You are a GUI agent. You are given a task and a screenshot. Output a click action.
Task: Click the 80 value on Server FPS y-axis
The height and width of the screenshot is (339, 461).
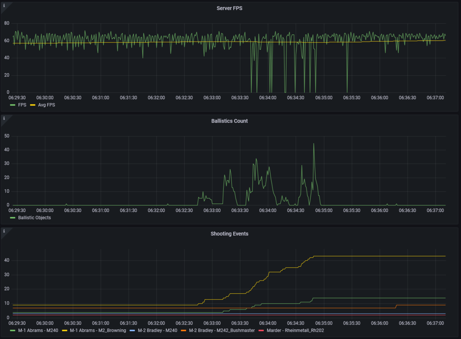7,23
